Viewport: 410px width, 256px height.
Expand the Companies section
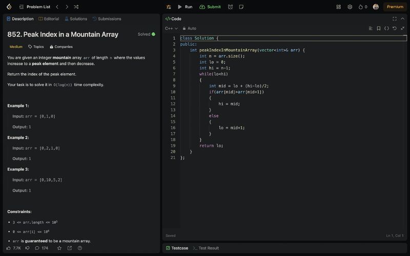61,47
